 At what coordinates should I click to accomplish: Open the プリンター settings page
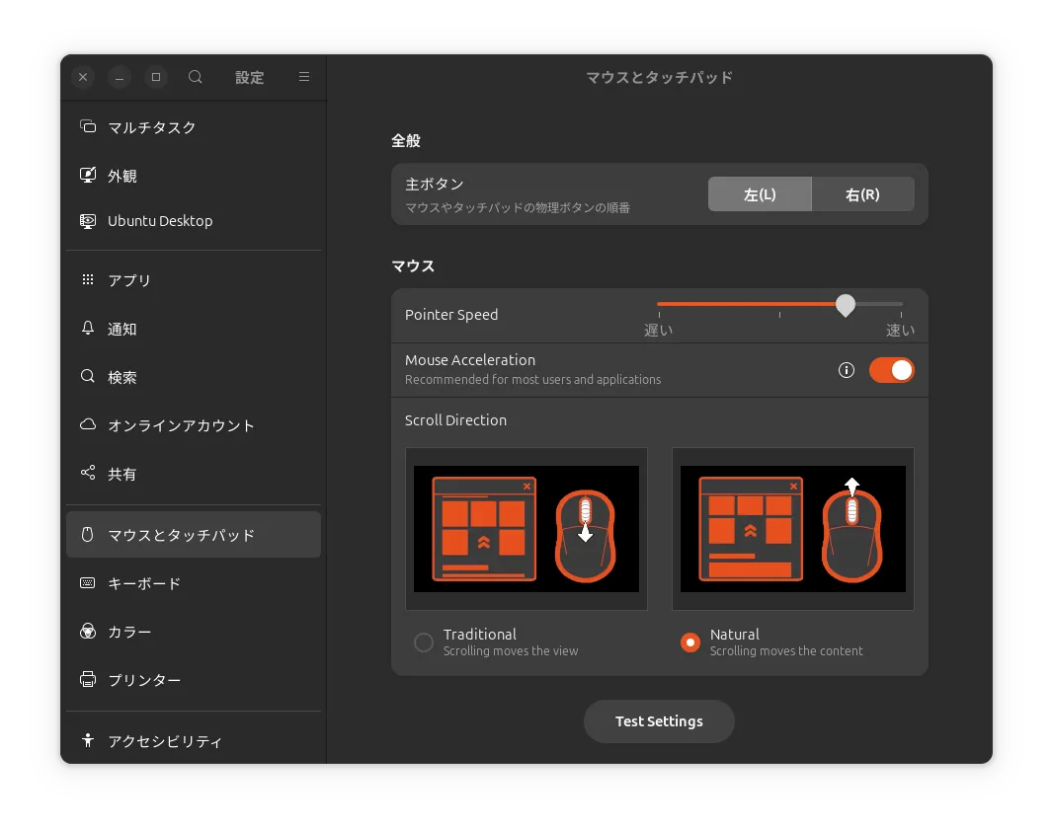[x=194, y=680]
